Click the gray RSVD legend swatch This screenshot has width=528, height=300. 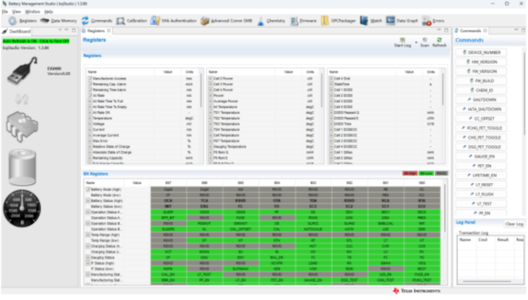[441, 174]
